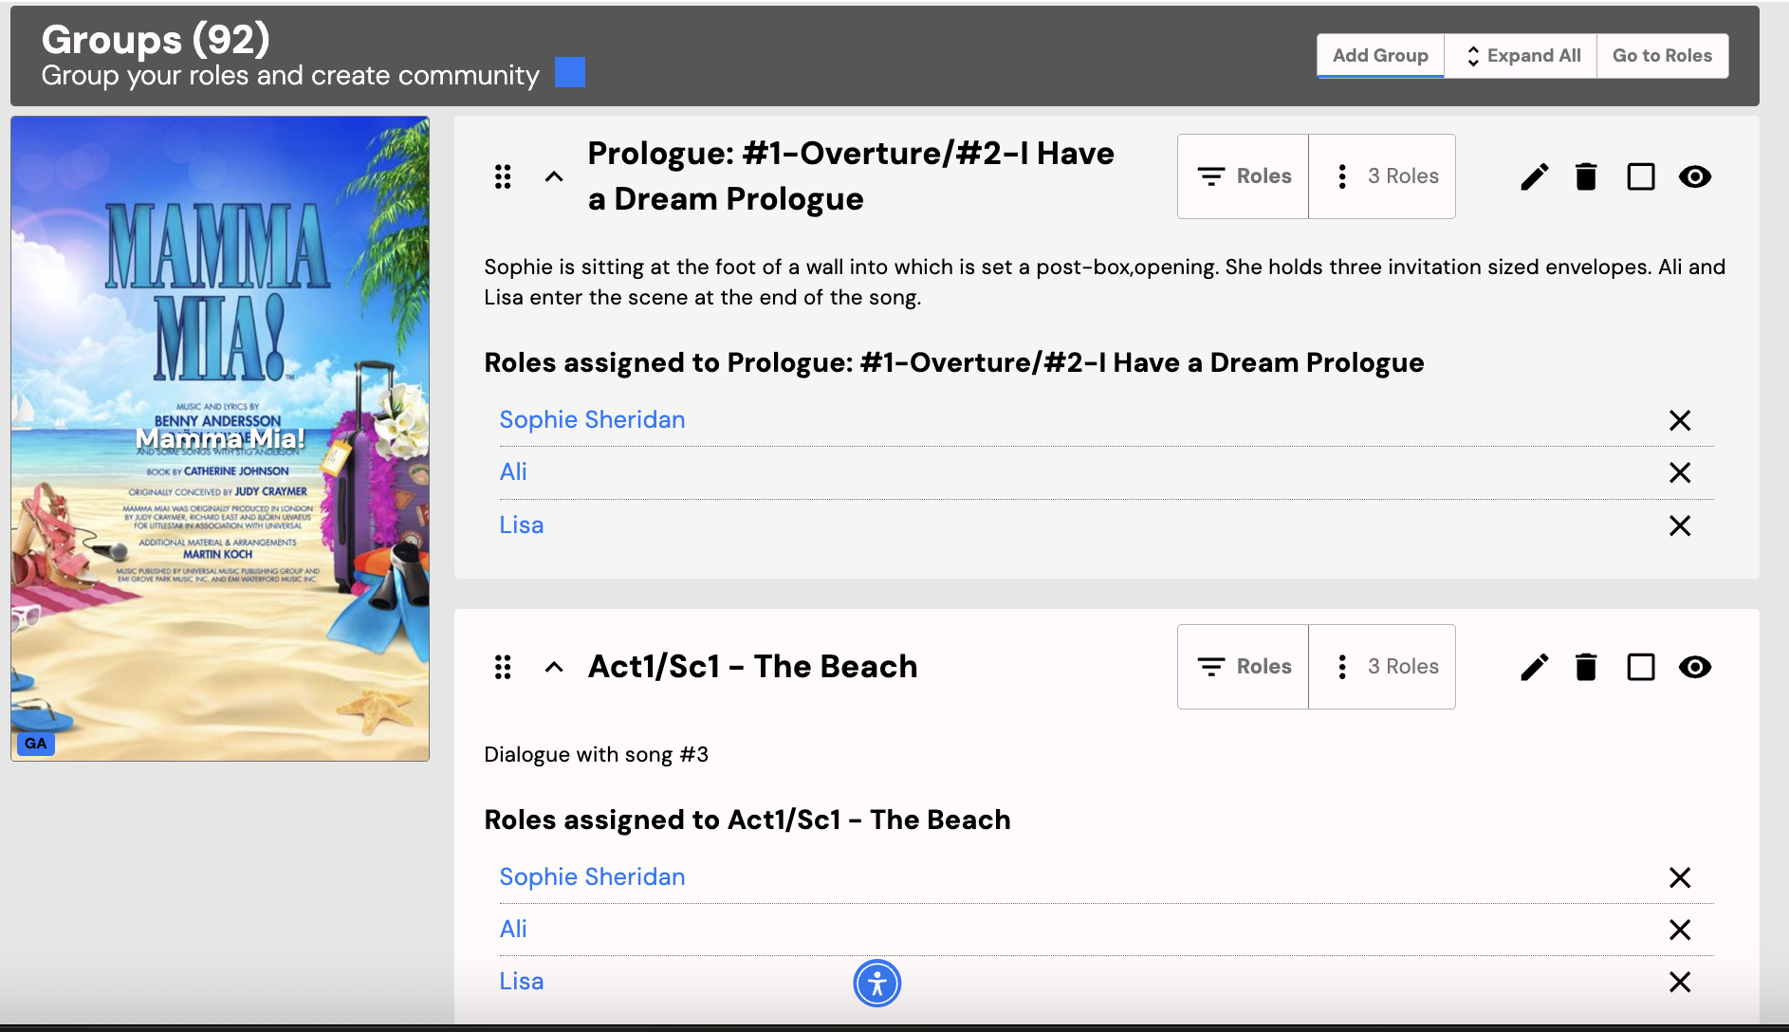Expand all groups with Expand All

(x=1521, y=56)
